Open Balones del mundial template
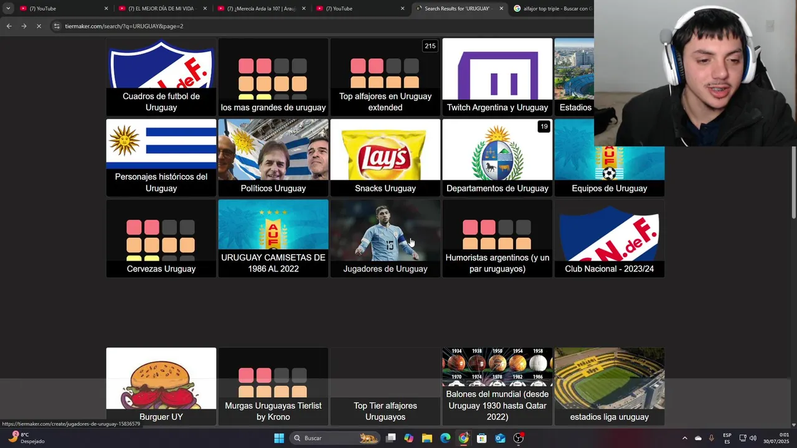The width and height of the screenshot is (797, 448). point(498,386)
